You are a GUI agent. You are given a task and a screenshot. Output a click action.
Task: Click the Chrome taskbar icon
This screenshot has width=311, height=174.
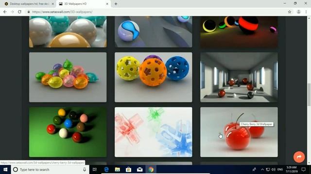click(x=151, y=170)
